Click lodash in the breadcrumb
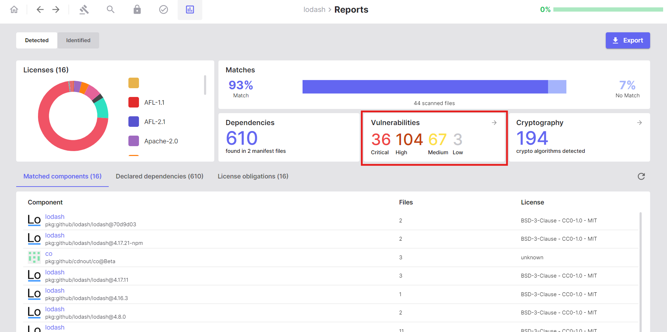 click(x=315, y=10)
